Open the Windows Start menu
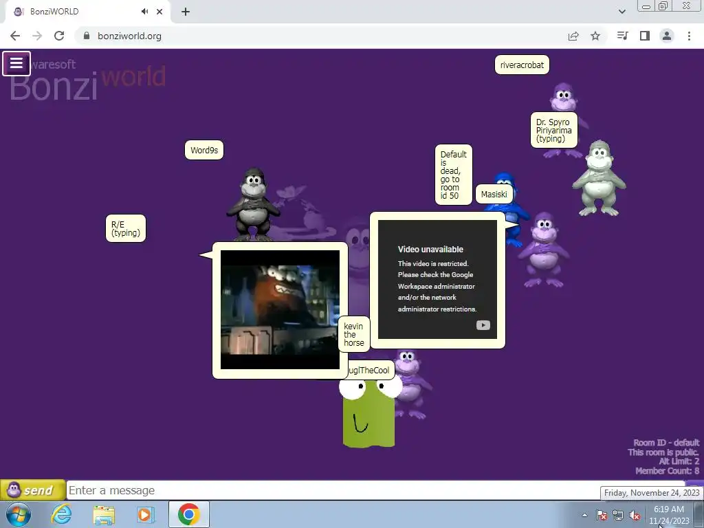 pyautogui.click(x=18, y=514)
